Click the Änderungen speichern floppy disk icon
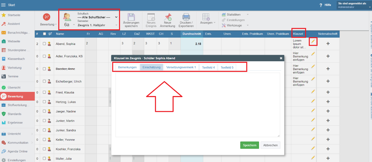Screen dimensions: 372x162 (131, 17)
